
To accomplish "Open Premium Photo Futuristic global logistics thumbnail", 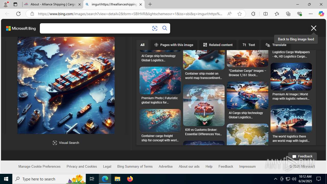I will (x=160, y=80).
